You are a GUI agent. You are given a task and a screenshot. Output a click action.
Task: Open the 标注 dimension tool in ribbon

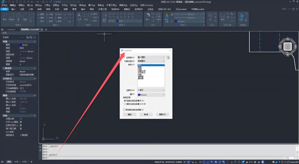[86, 17]
